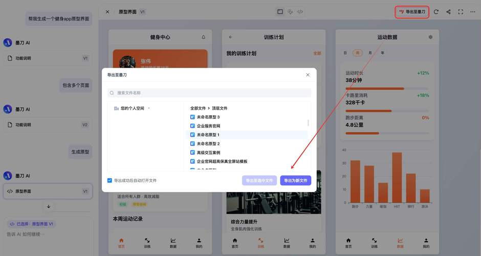Viewport: 481px width, 256px height.
Task: Click the tallest HIIT bar in the chart
Action: pyautogui.click(x=397, y=178)
